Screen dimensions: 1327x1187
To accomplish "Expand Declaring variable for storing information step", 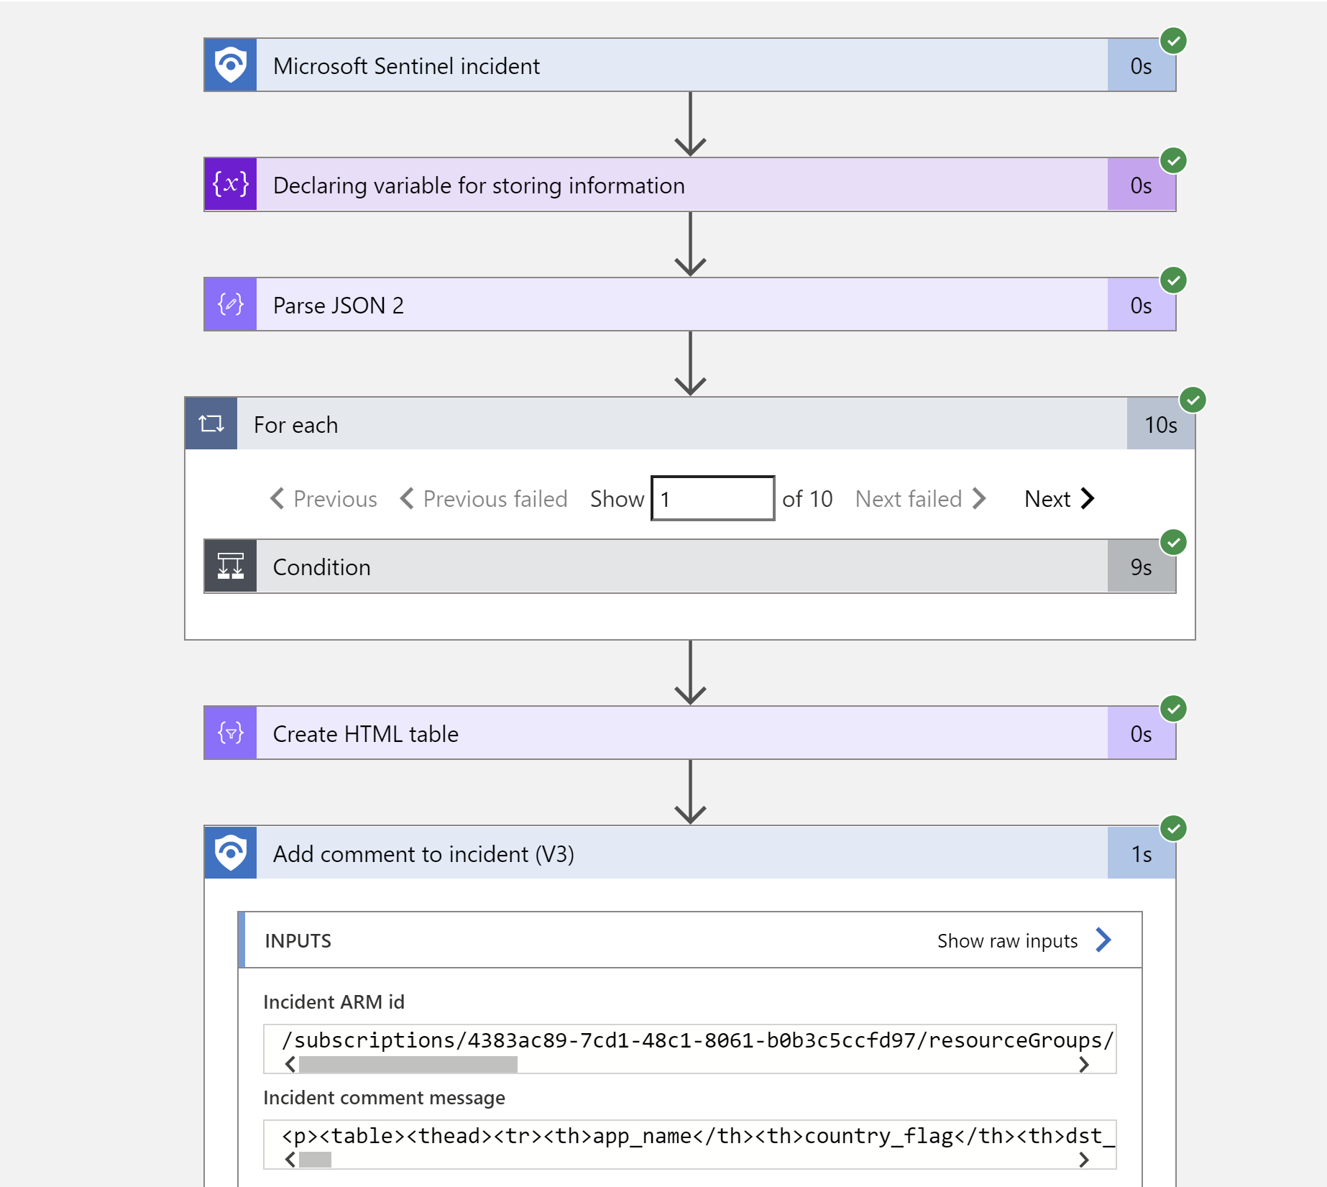I will pos(690,185).
